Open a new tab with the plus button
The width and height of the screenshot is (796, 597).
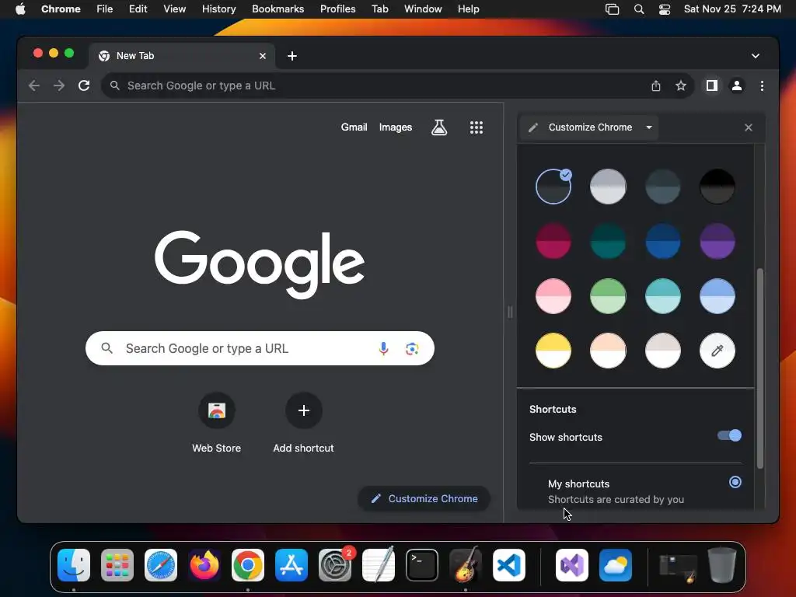292,56
